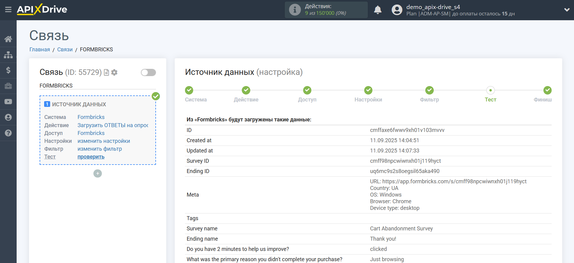Expand the account dropdown chevron
The image size is (574, 263).
[x=567, y=10]
